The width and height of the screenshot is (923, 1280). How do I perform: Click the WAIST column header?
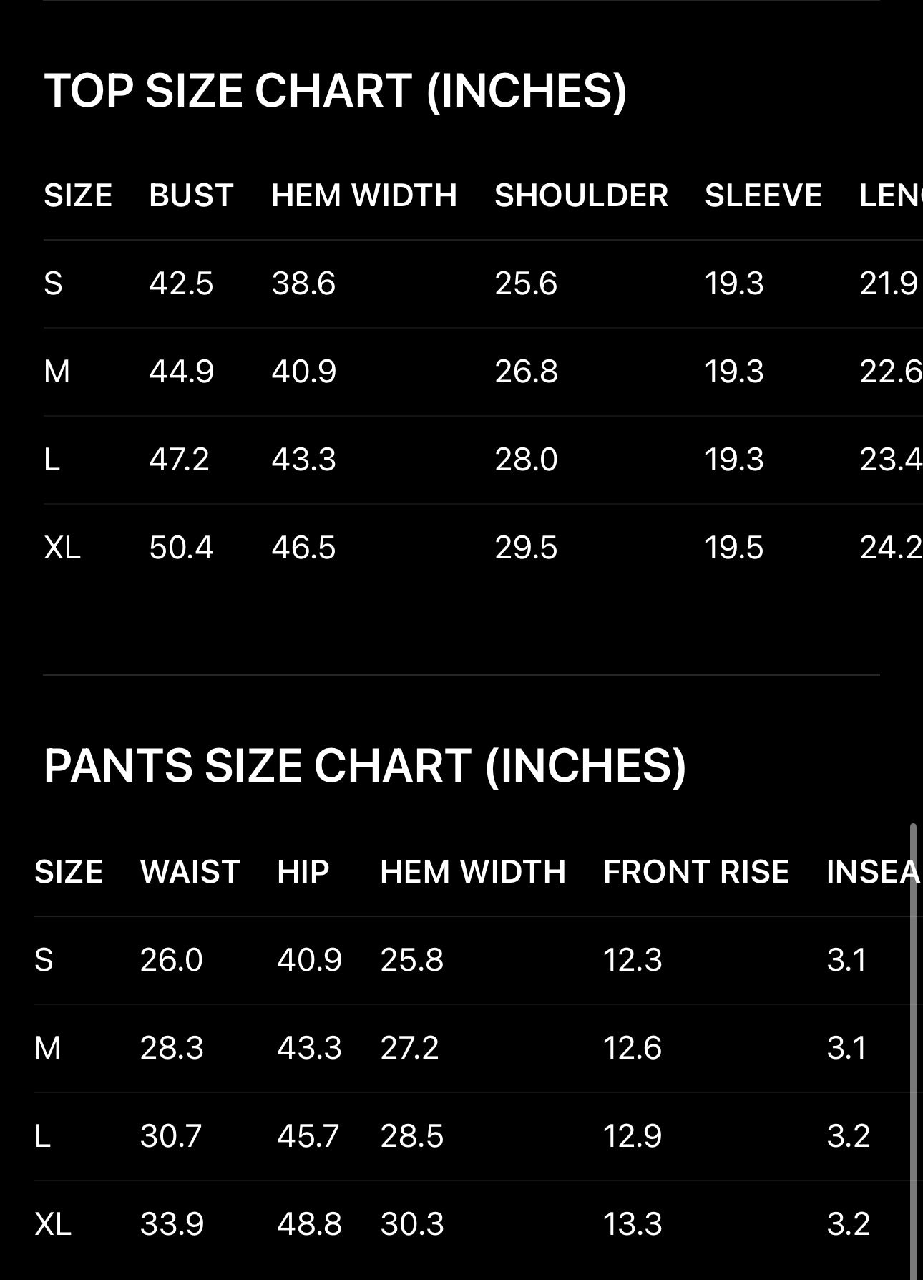point(190,872)
